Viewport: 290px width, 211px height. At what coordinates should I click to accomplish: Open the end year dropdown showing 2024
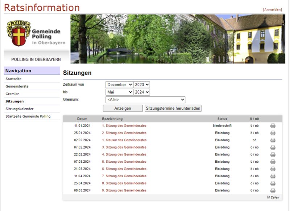(x=141, y=92)
